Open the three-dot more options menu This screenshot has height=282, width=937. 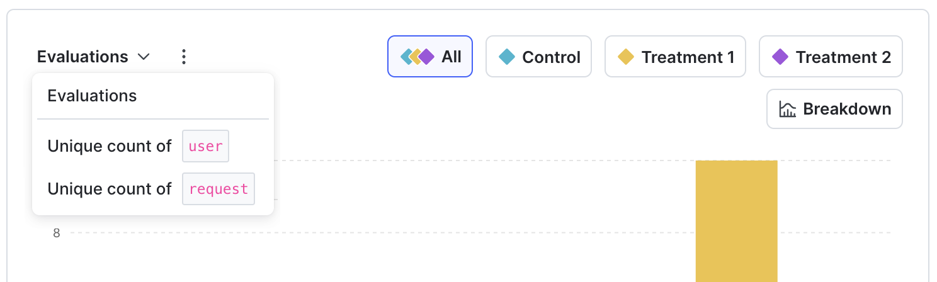[183, 57]
